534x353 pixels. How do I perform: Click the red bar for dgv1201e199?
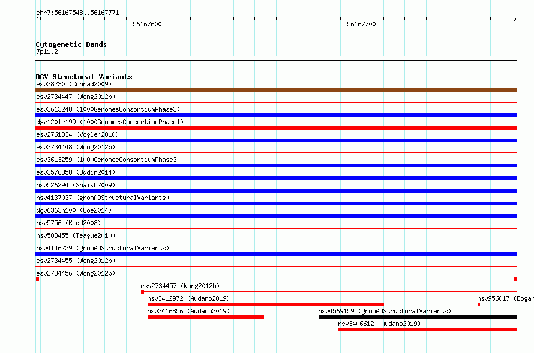(x=276, y=128)
